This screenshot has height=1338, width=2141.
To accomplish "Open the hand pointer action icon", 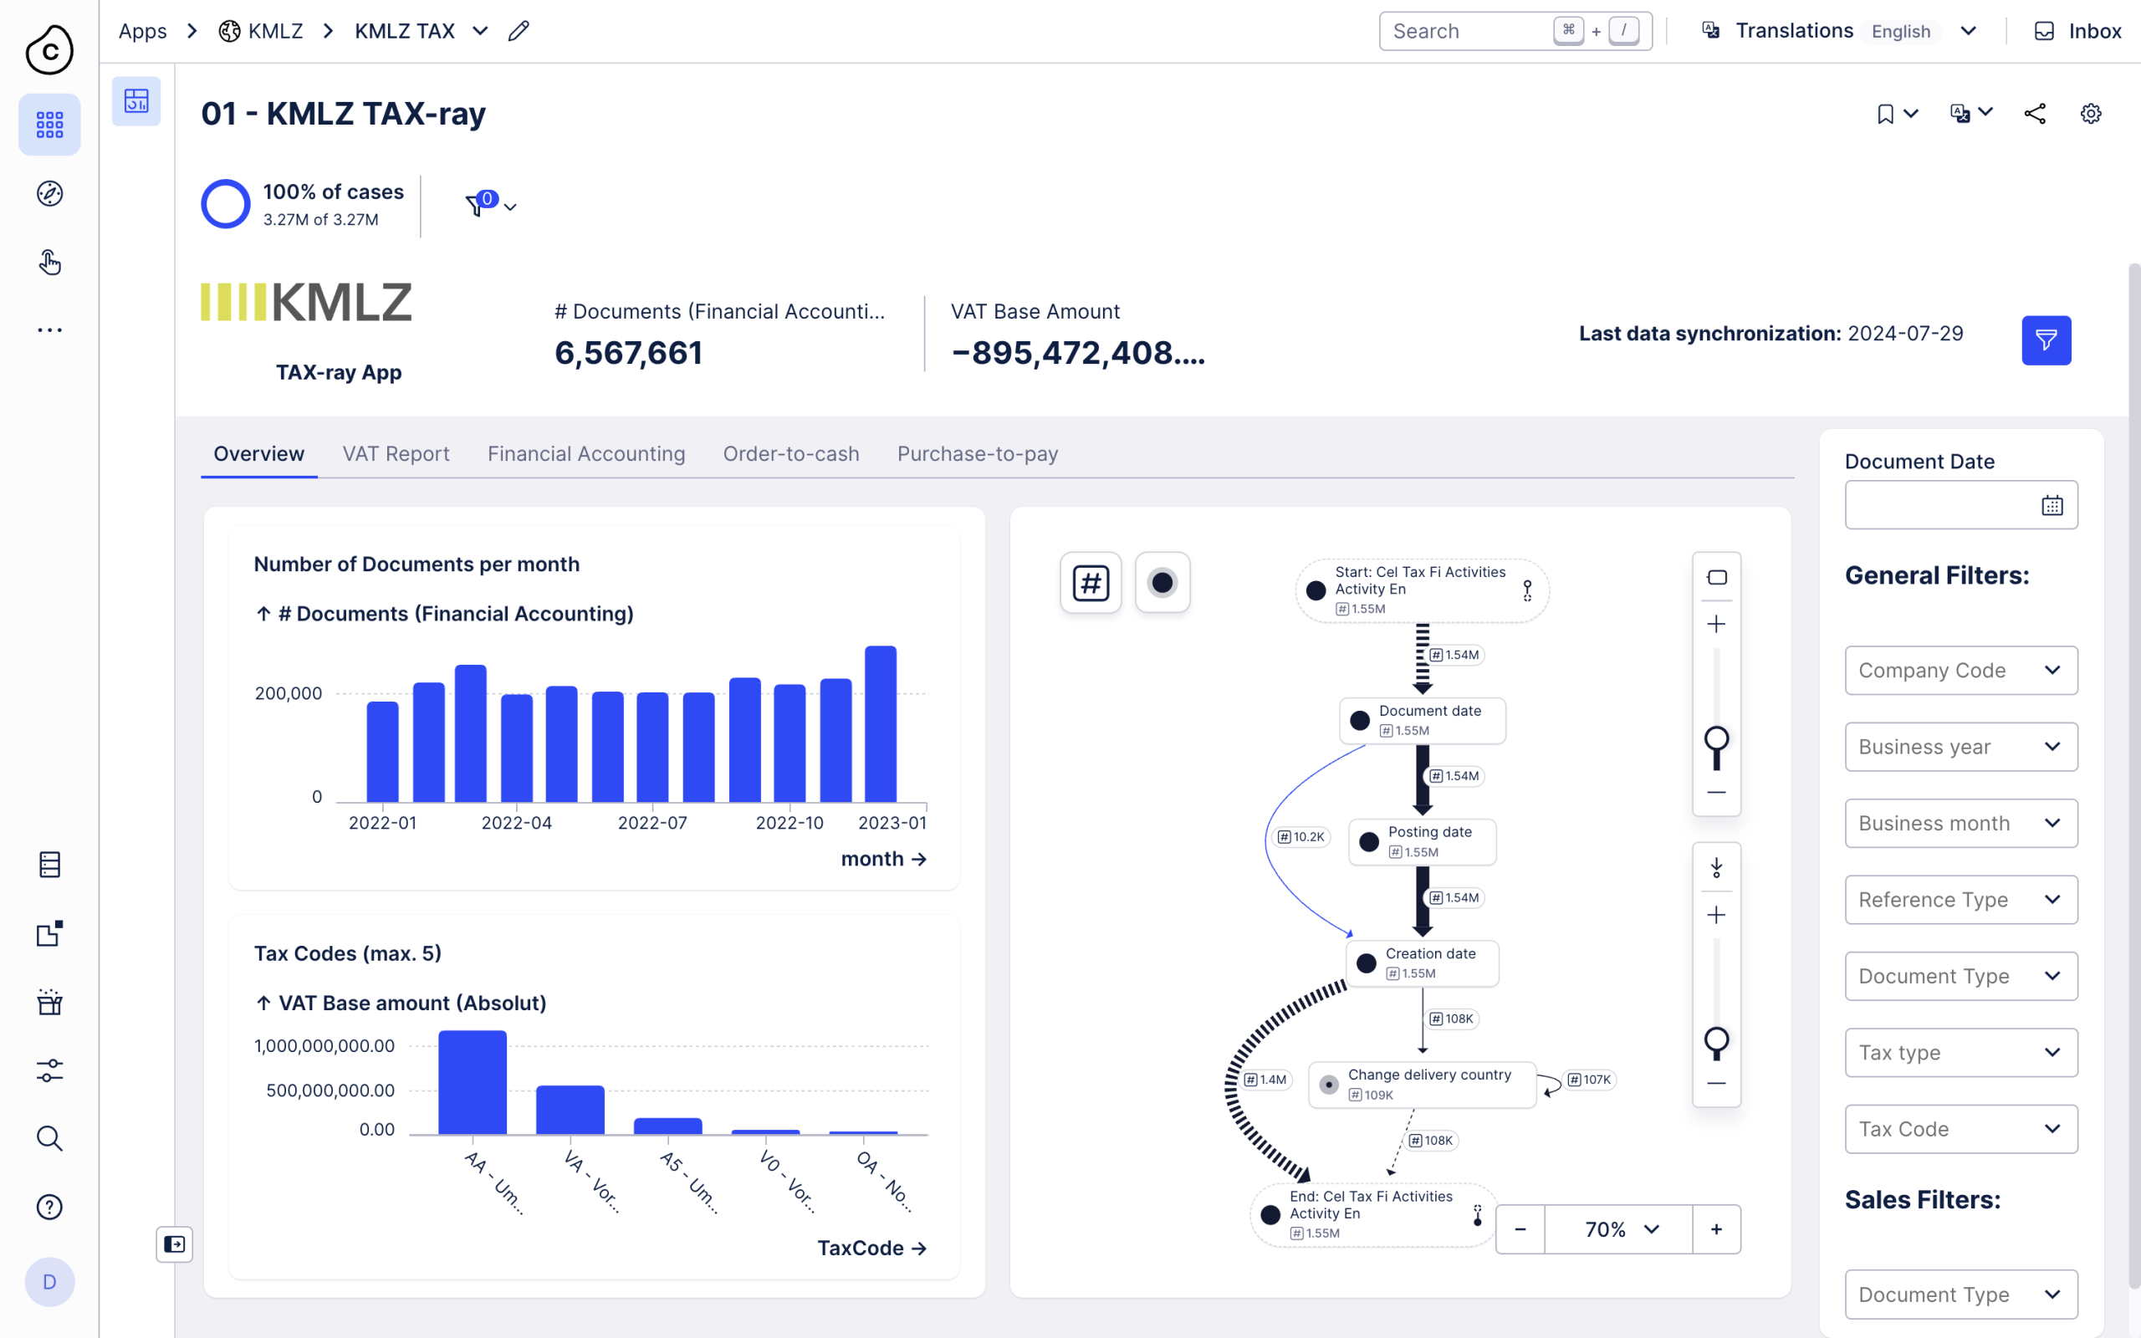I will click(x=49, y=262).
